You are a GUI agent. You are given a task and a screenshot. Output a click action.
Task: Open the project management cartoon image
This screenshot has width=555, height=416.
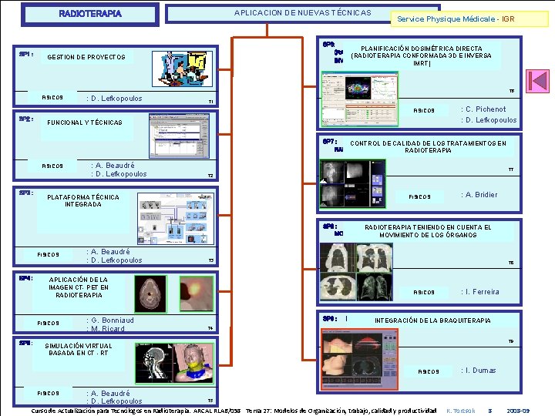click(182, 69)
